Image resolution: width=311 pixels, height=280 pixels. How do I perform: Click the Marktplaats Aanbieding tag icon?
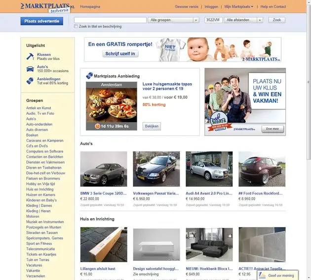89,76
